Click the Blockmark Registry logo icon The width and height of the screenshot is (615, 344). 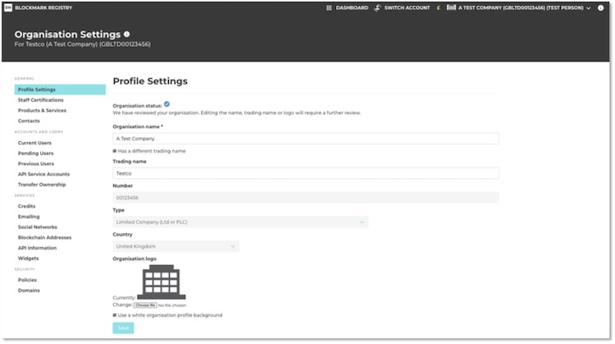[x=7, y=7]
